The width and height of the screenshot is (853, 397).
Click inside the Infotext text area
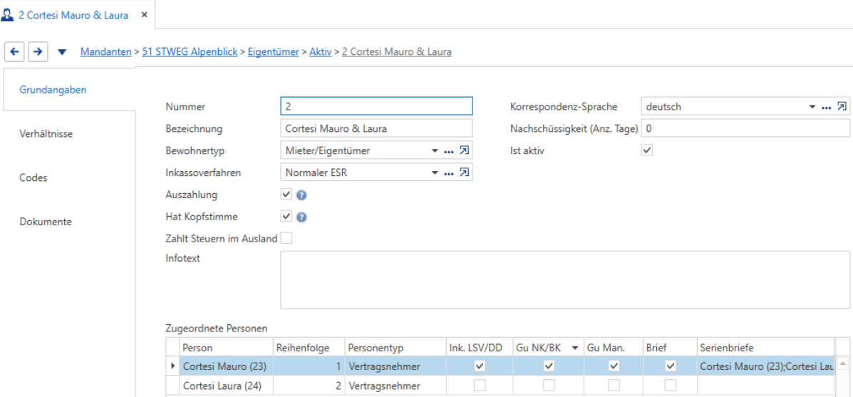point(566,279)
